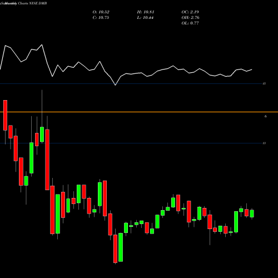The image size is (278, 278).
Task: Click the last green candle on the right
Action: [252, 214]
